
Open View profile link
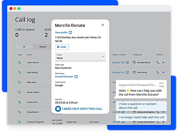pos(61,33)
